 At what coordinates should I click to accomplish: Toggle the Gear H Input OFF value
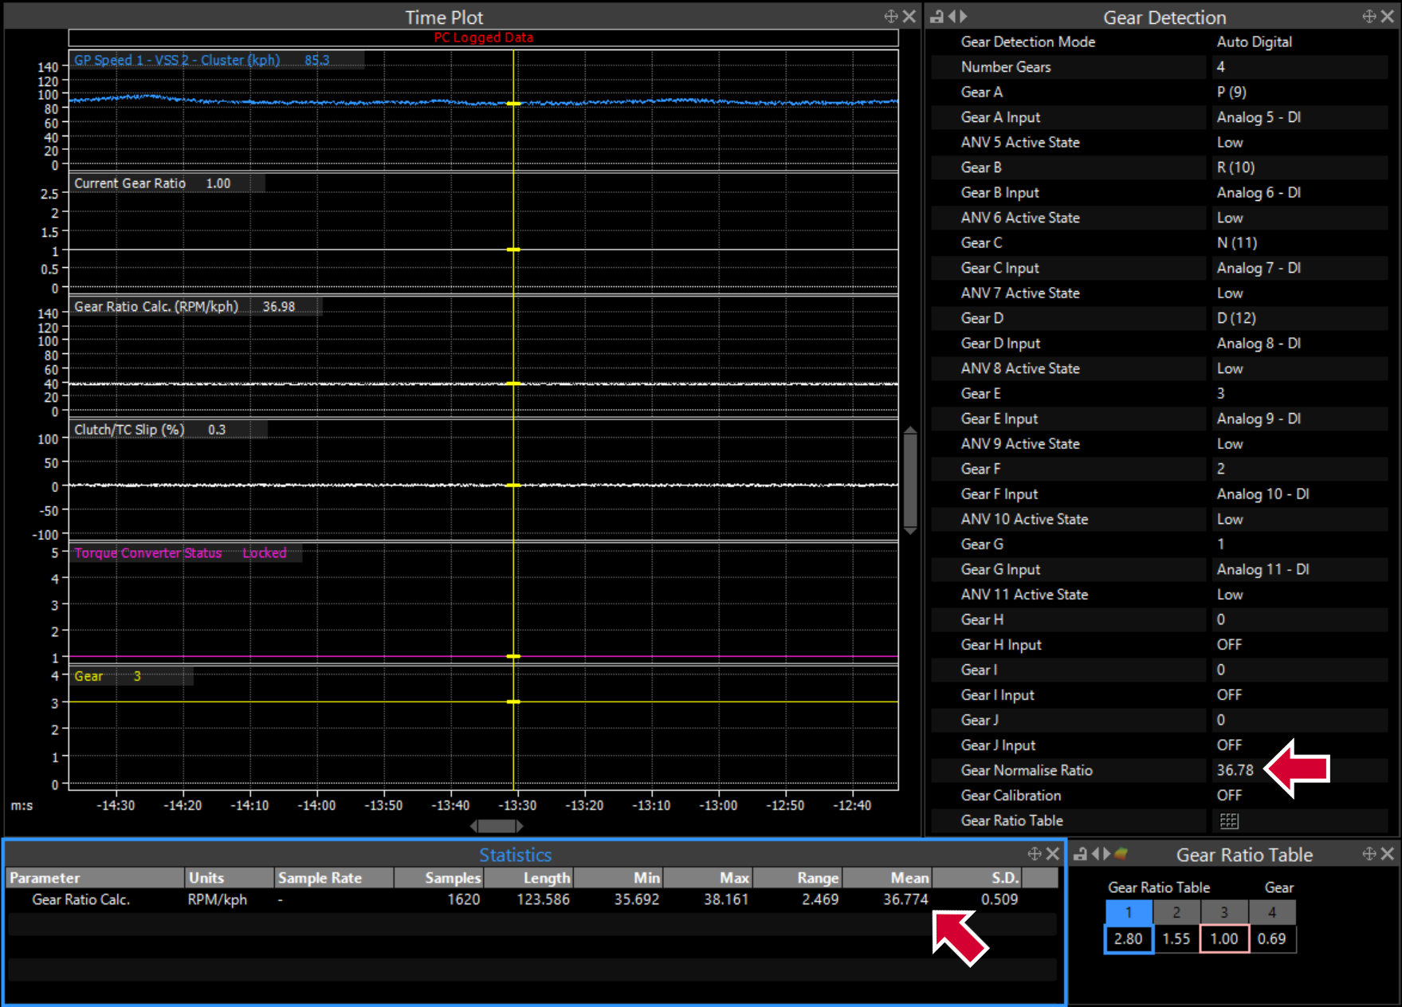[x=1229, y=645]
